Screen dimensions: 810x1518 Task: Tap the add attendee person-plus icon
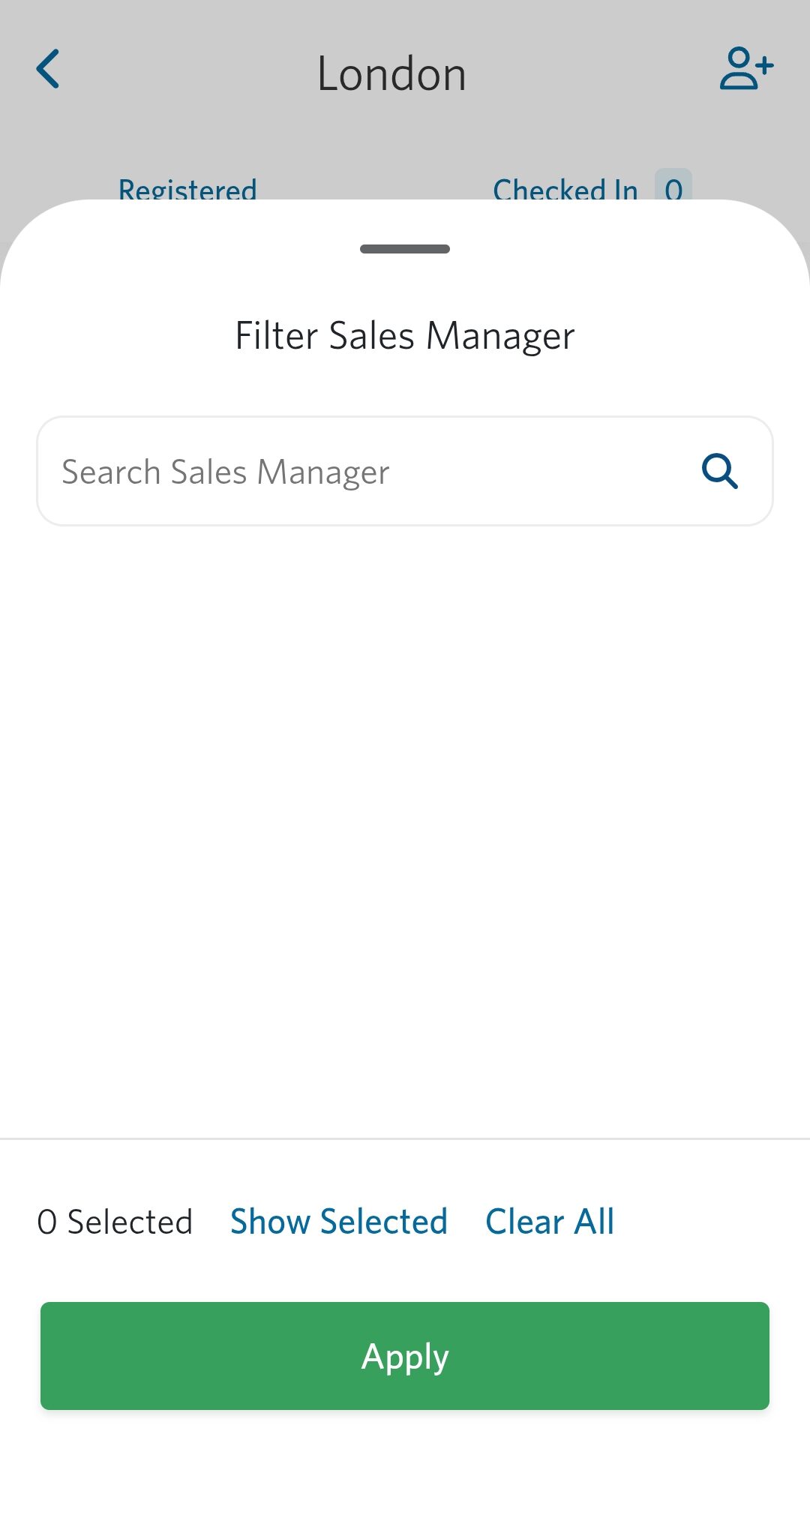[746, 69]
